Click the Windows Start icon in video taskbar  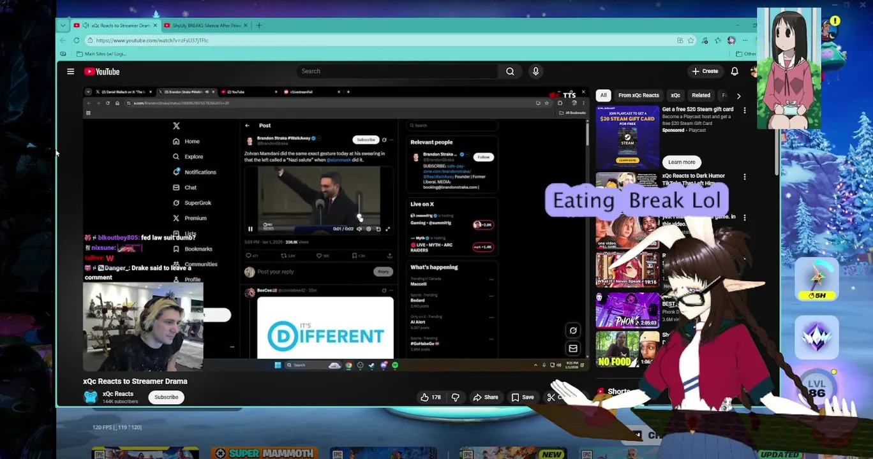pos(278,365)
